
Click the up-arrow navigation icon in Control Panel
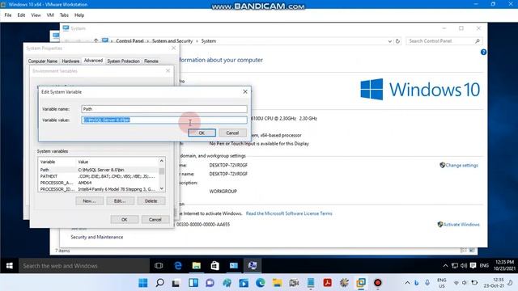(96, 41)
